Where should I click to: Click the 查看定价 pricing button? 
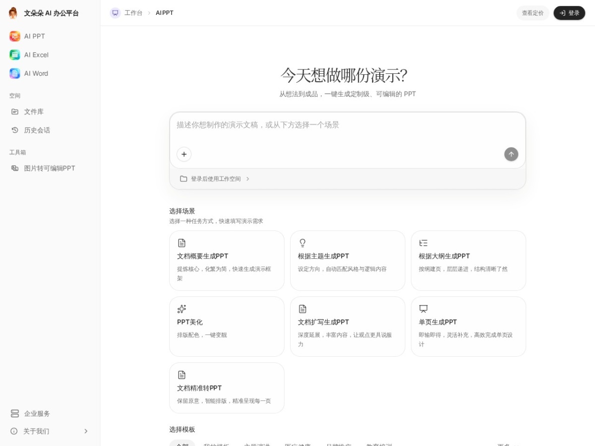pyautogui.click(x=533, y=13)
